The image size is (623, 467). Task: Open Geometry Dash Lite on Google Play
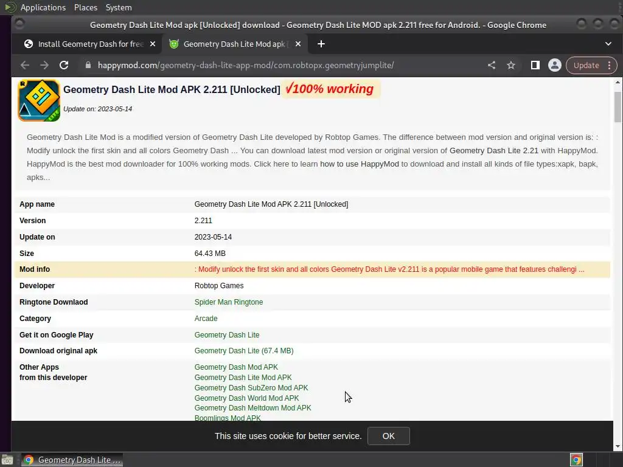tap(226, 335)
